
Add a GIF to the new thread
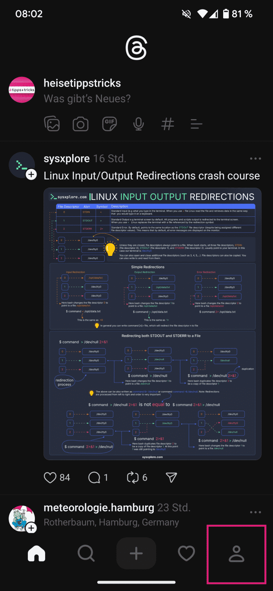pos(109,124)
